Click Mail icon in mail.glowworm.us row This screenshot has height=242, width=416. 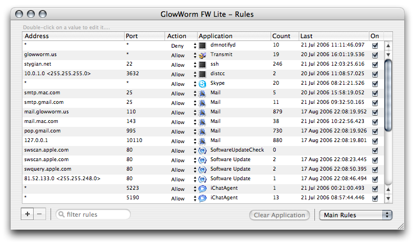click(203, 112)
